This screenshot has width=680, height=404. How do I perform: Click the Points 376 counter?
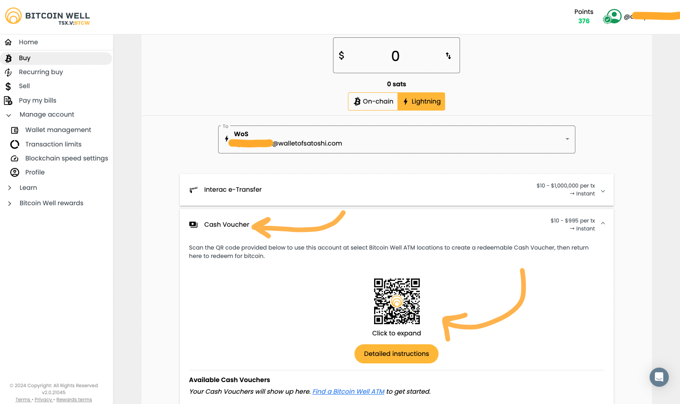click(x=584, y=16)
